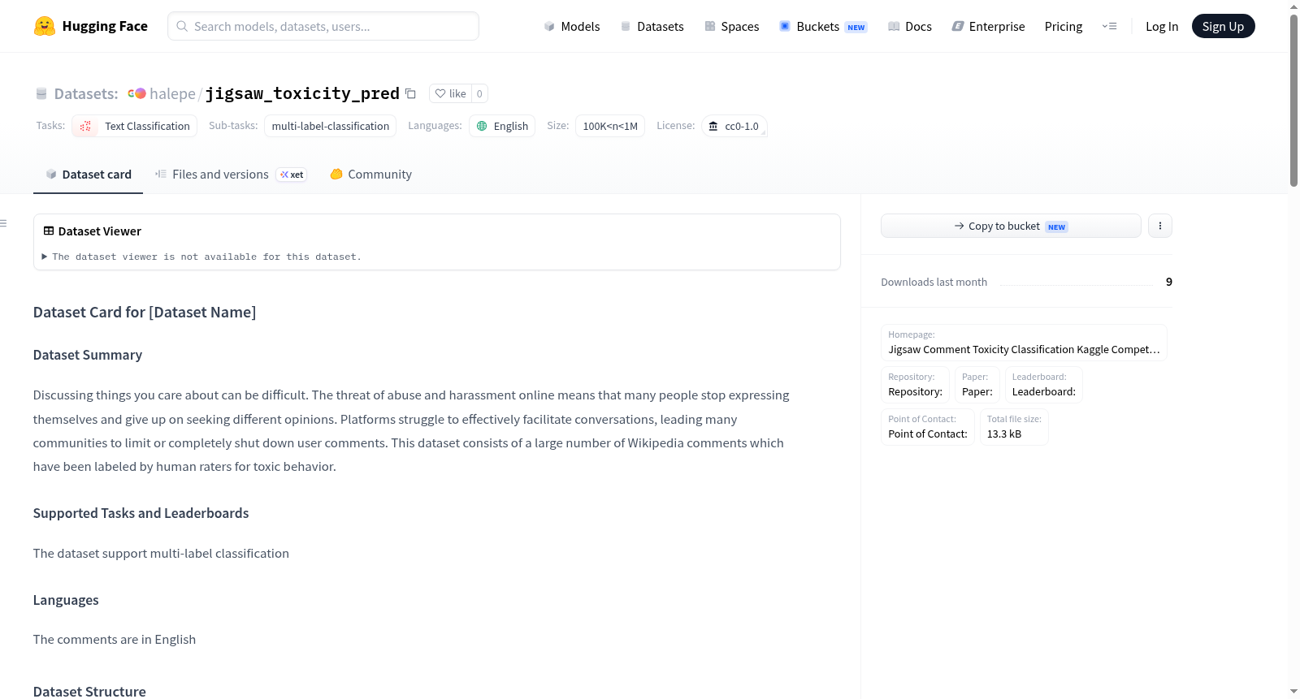The width and height of the screenshot is (1300, 699).
Task: Open the Buckets page
Action: pos(823,26)
